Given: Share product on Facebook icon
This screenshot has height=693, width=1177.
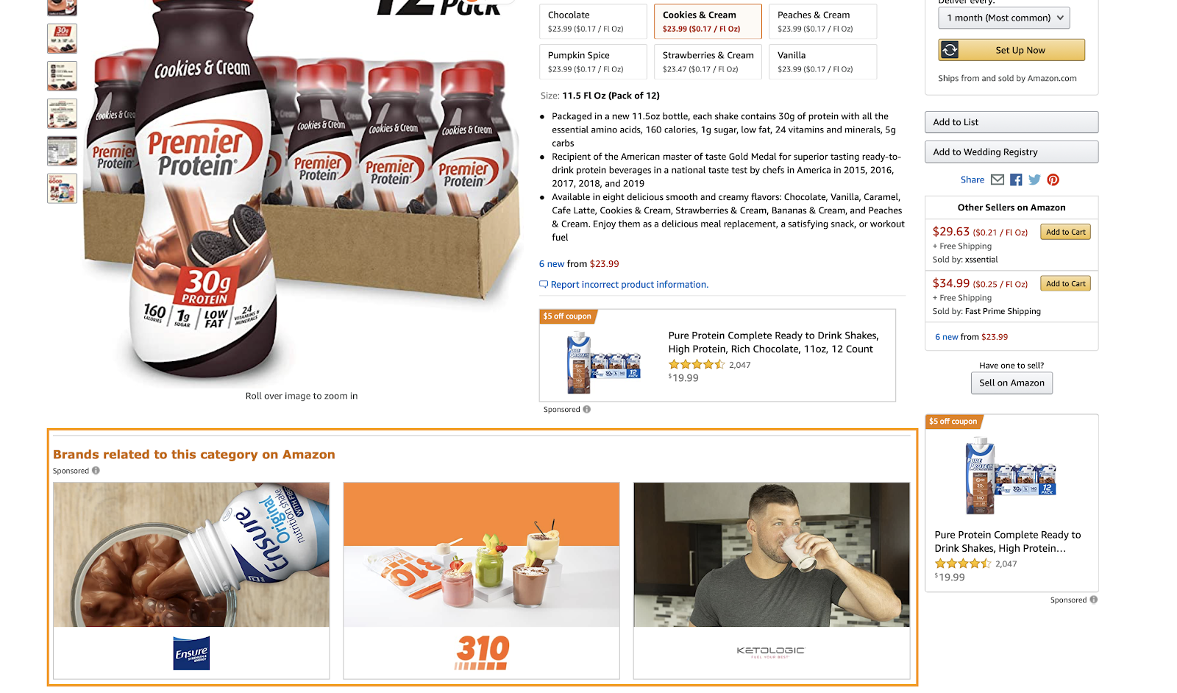Looking at the screenshot, I should click(1016, 180).
